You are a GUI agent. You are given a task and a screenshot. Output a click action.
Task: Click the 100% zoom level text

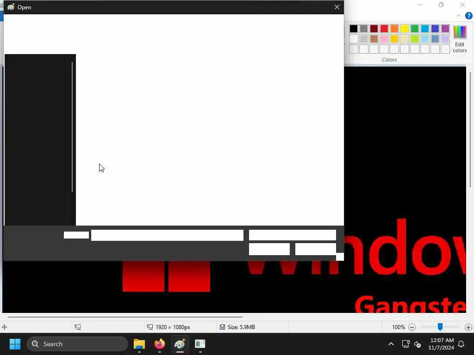pos(399,327)
